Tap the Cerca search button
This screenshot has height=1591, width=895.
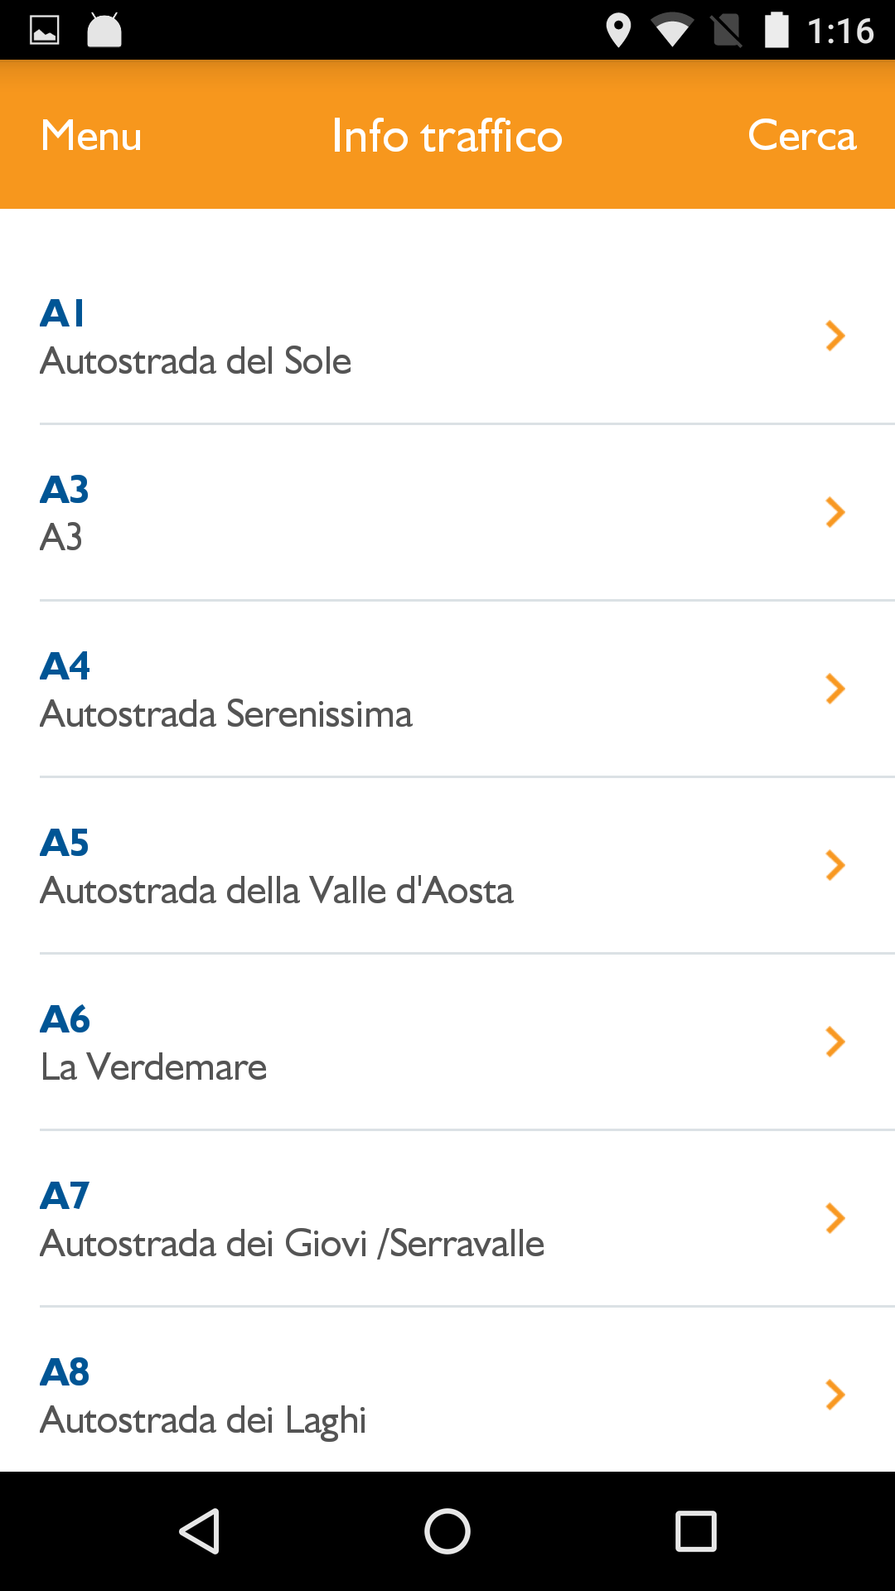tap(801, 135)
